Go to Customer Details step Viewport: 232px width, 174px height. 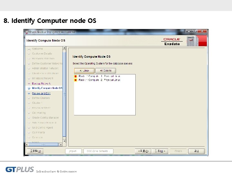coord(42,53)
